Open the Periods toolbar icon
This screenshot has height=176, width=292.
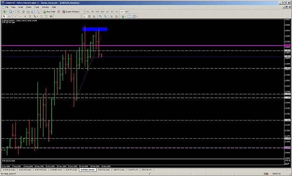coord(129,16)
